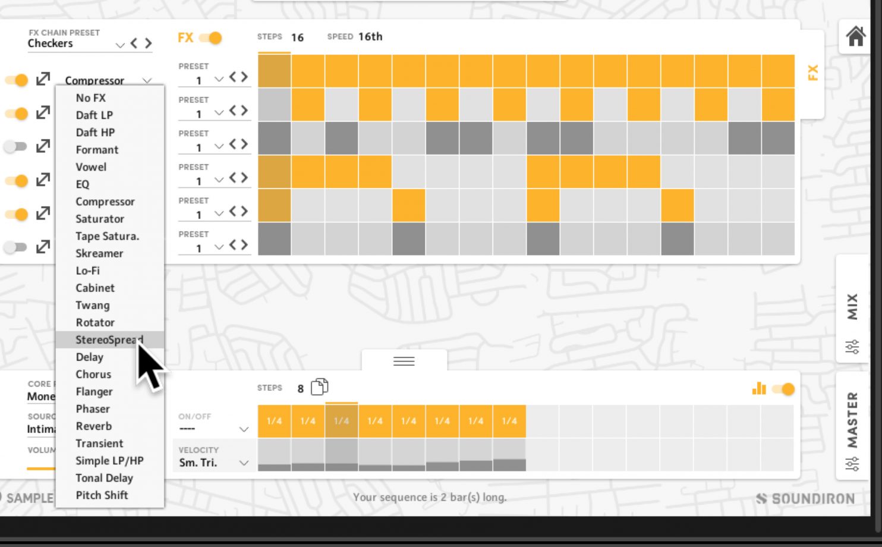Adjust the last velocity bar in sequencer
The height and width of the screenshot is (547, 882).
[x=509, y=464]
